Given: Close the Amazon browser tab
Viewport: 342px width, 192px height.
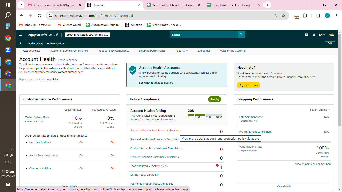Looking at the screenshot, I should tap(139, 5).
